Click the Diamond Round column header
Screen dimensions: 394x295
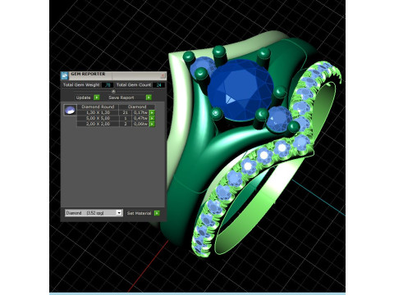(x=98, y=107)
